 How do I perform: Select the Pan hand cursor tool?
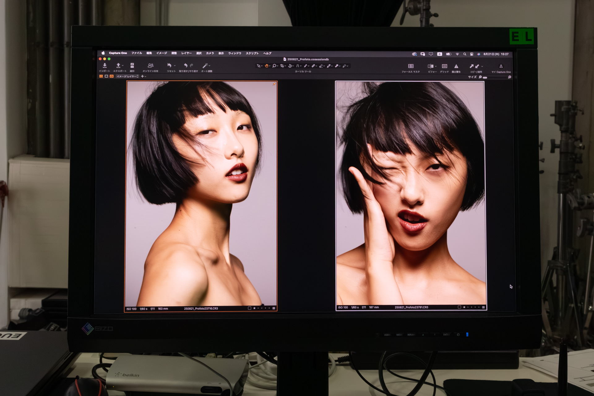266,66
